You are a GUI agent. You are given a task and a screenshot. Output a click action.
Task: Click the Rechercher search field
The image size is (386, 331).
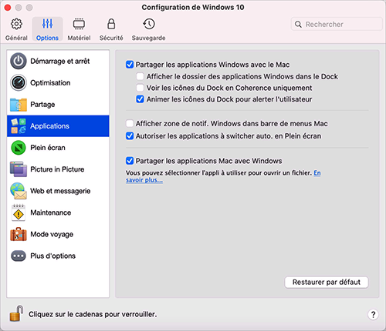337,24
